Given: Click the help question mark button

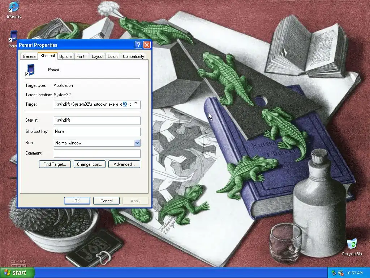Looking at the screenshot, I should [138, 45].
